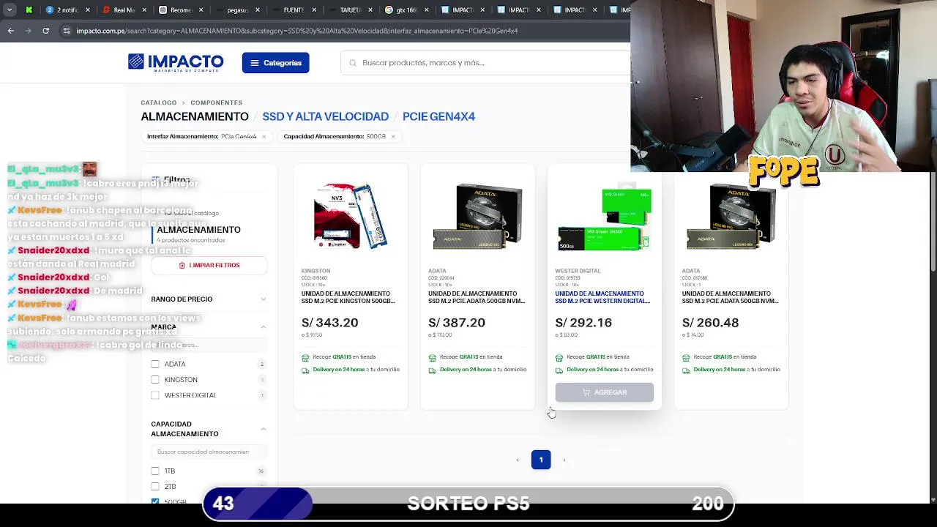Open the ADATA thumbnail priced S/ 260.48

point(731,217)
